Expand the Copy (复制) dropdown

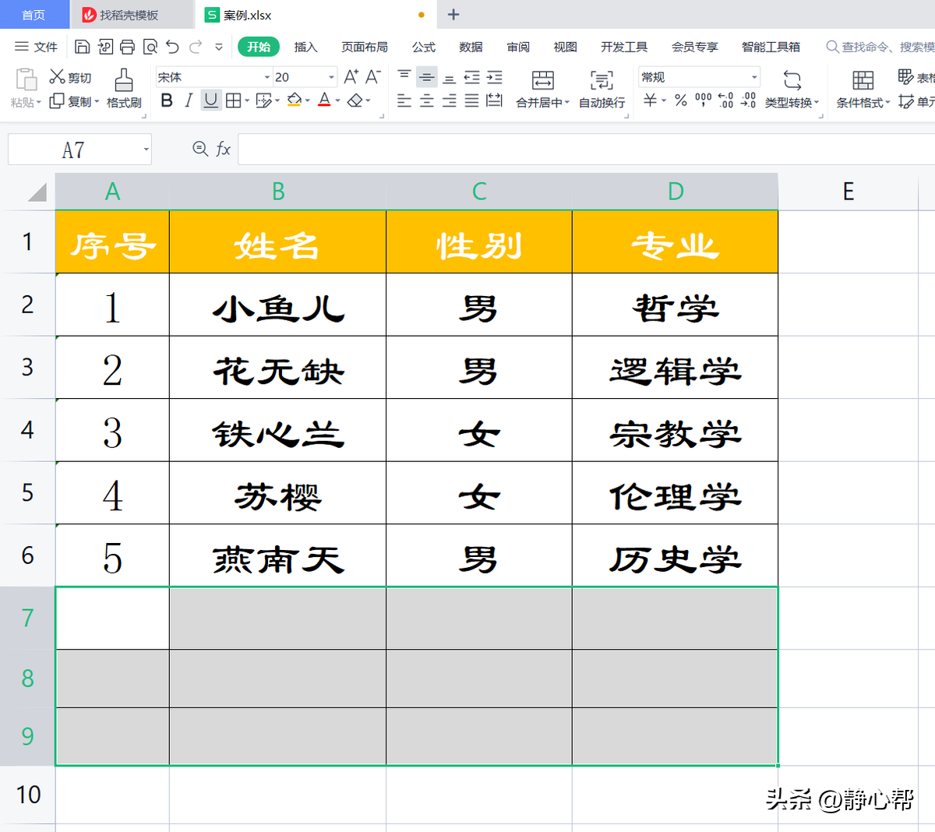[97, 102]
